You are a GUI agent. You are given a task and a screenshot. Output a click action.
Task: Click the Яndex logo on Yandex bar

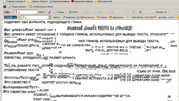(7, 12)
